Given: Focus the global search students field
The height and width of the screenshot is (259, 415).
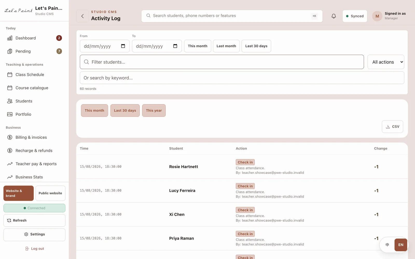Looking at the screenshot, I should pos(232,16).
